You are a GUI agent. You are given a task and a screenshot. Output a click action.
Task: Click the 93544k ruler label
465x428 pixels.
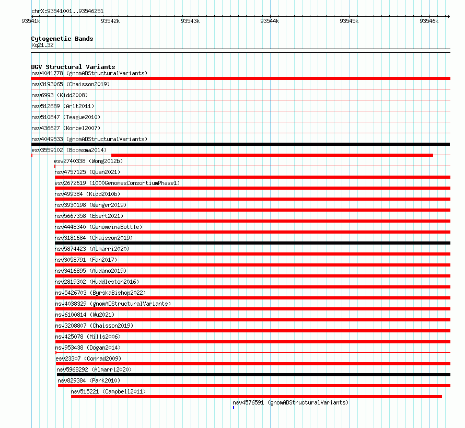(x=270, y=21)
